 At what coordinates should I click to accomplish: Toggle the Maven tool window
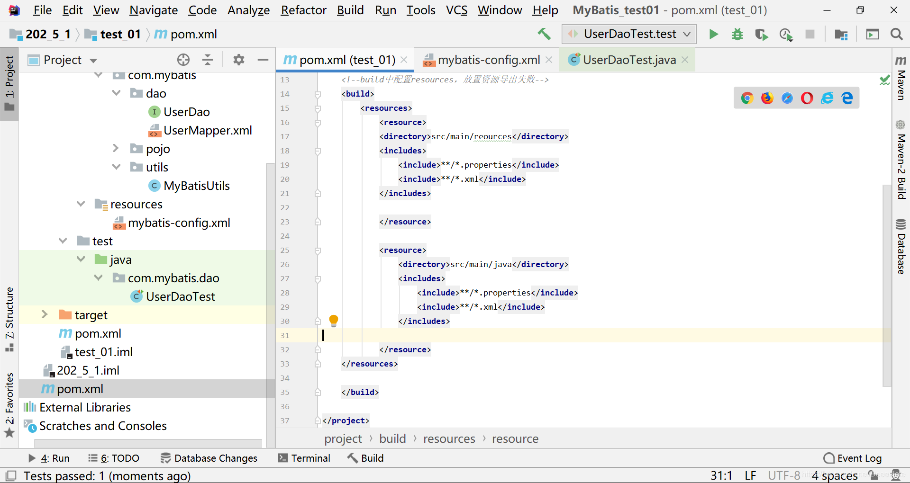click(x=901, y=78)
